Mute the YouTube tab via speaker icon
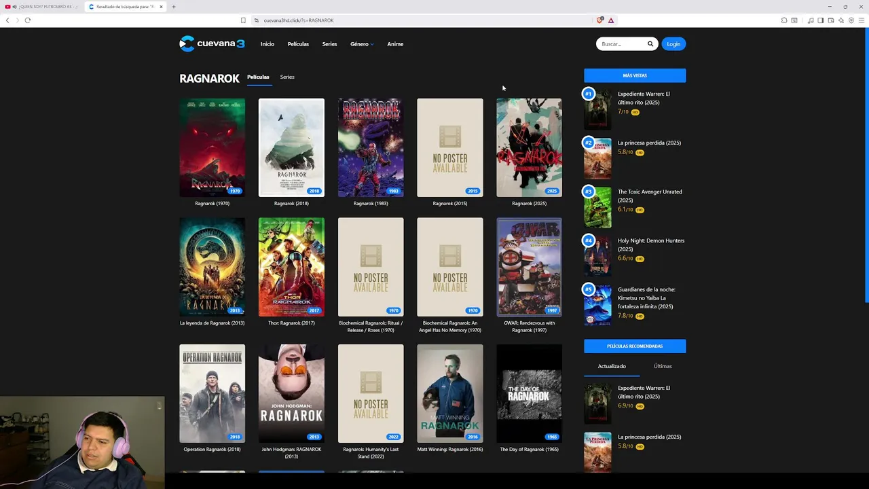The image size is (869, 489). tap(14, 7)
